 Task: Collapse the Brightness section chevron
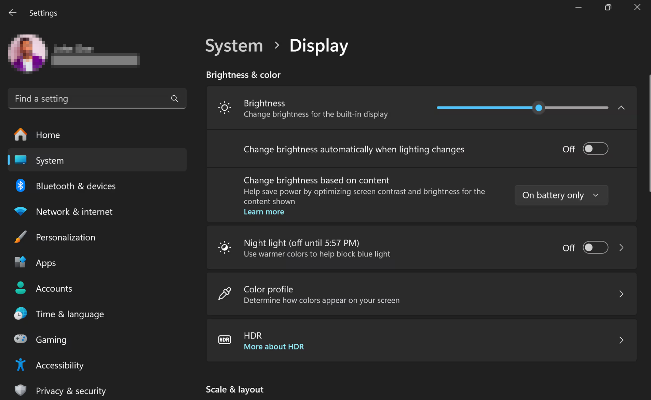[x=621, y=108]
